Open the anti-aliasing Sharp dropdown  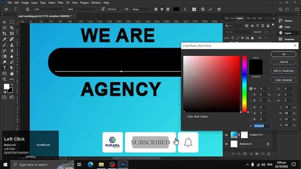(149, 9)
